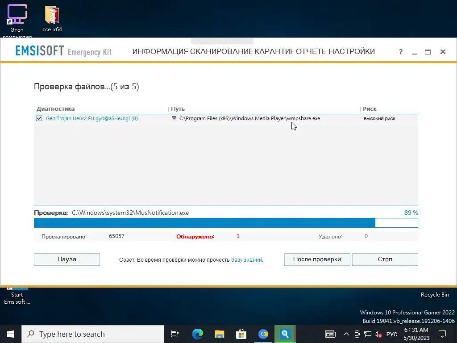457x343 pixels.
Task: Show hidden system tray icons
Action: [x=346, y=334]
